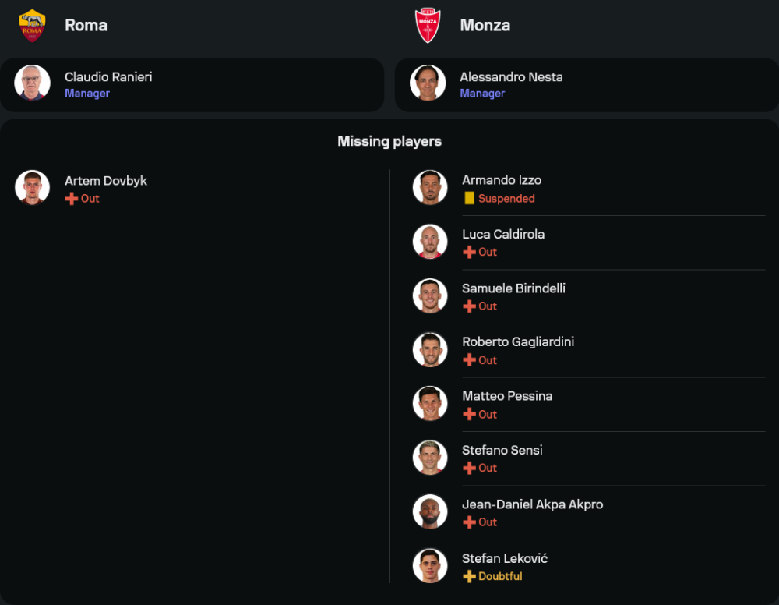Image resolution: width=779 pixels, height=605 pixels.
Task: Click the red injury cross beside Artem Dovbyk
Action: click(72, 199)
